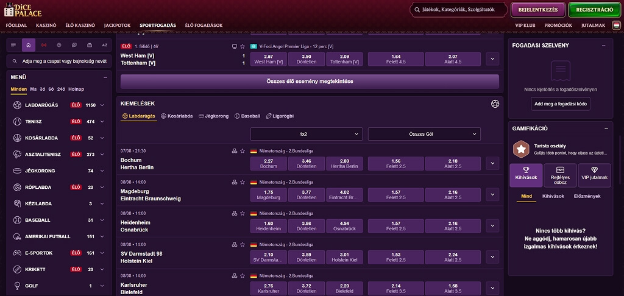Favorite the West Ham vs Tottenham match star
Viewport: 624px width, 296px height.
pos(243,46)
